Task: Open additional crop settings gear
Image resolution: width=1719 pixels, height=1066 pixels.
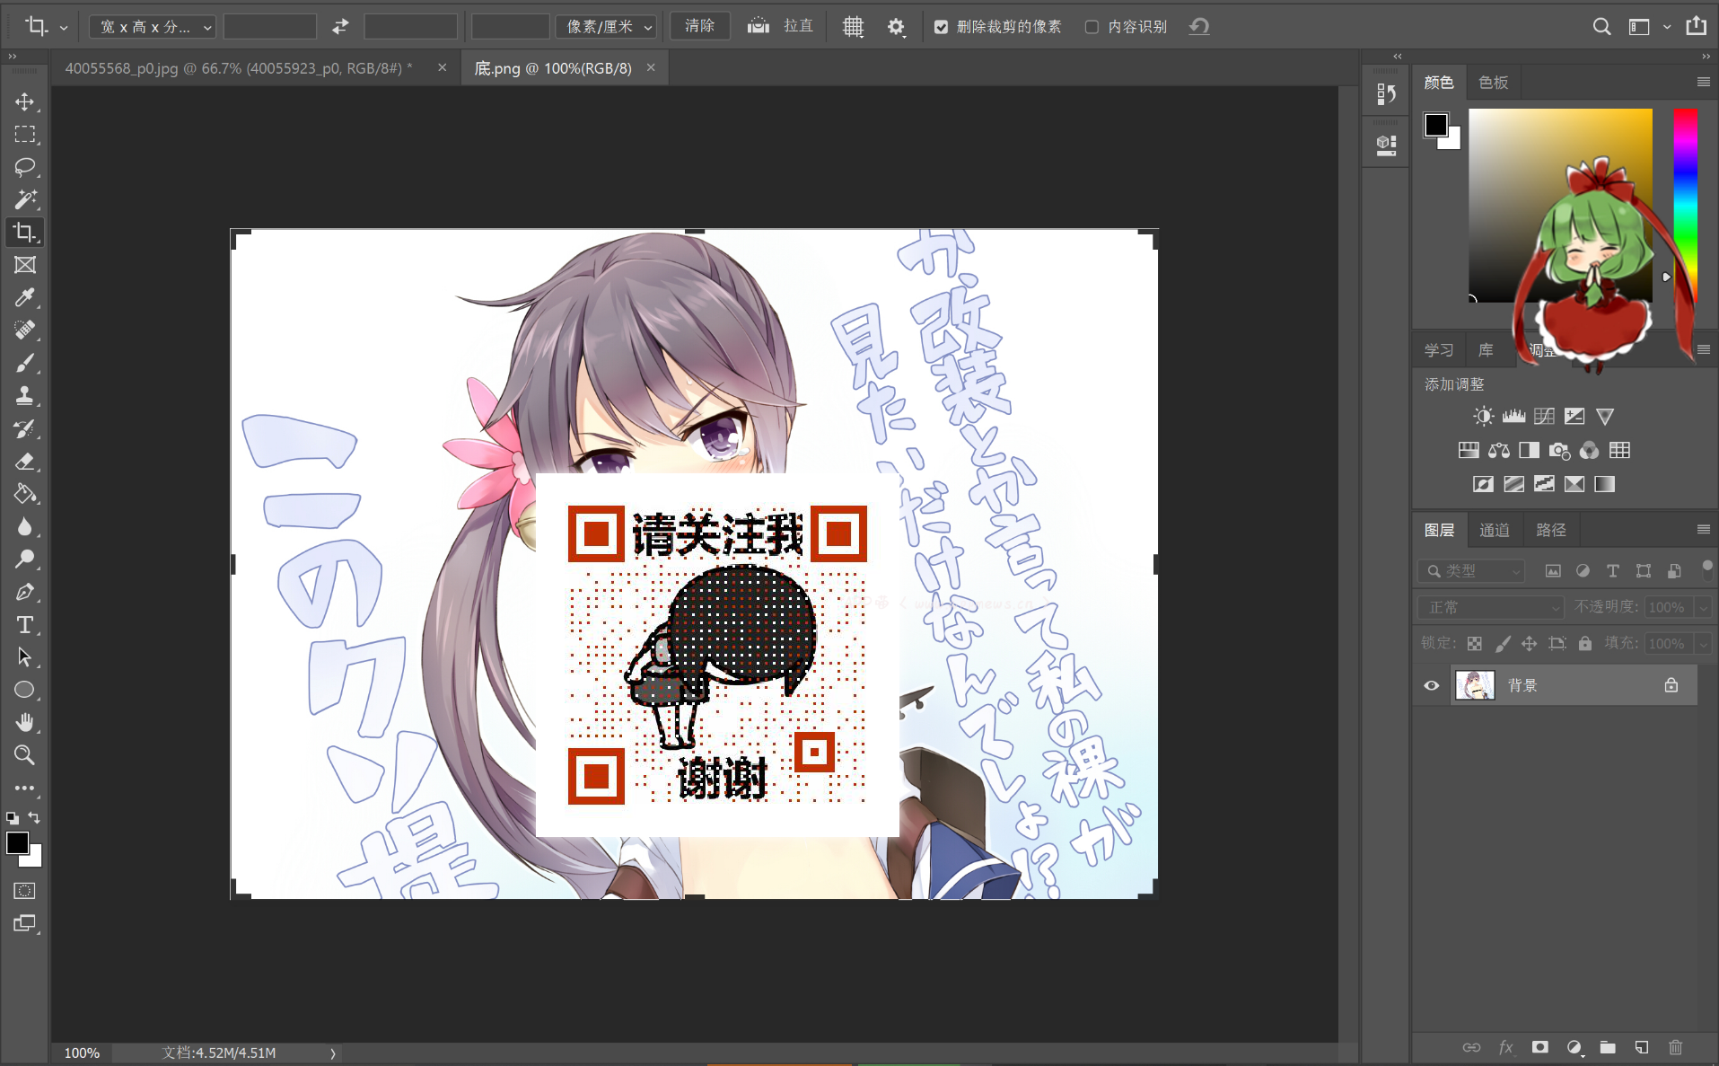Action: pos(896,27)
